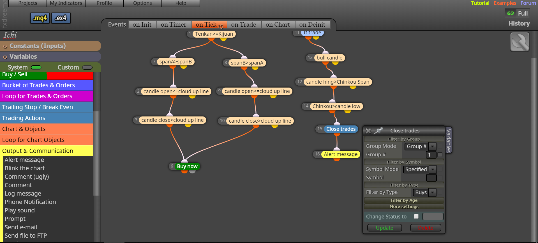Screen dimensions: 538x243
Task: Select the Close trades block 15
Action: tap(341, 129)
